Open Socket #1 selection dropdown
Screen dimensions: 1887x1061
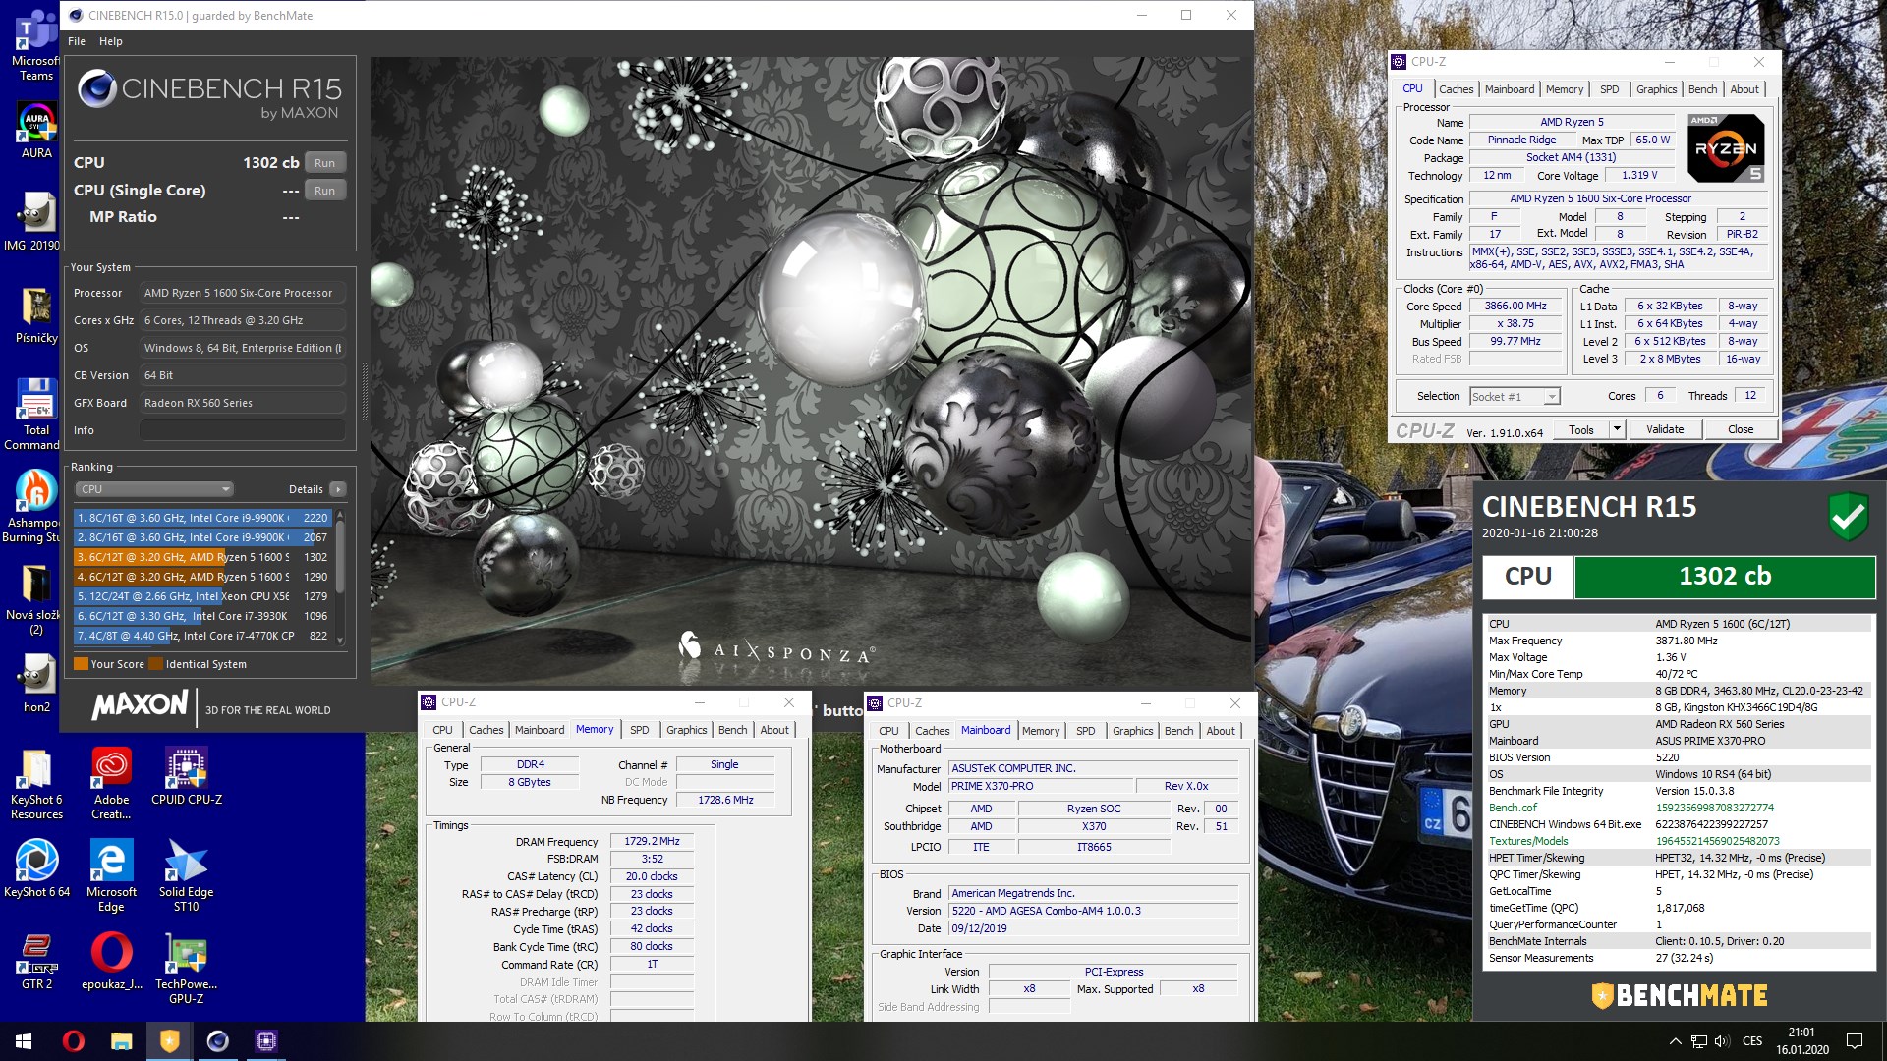click(1515, 397)
